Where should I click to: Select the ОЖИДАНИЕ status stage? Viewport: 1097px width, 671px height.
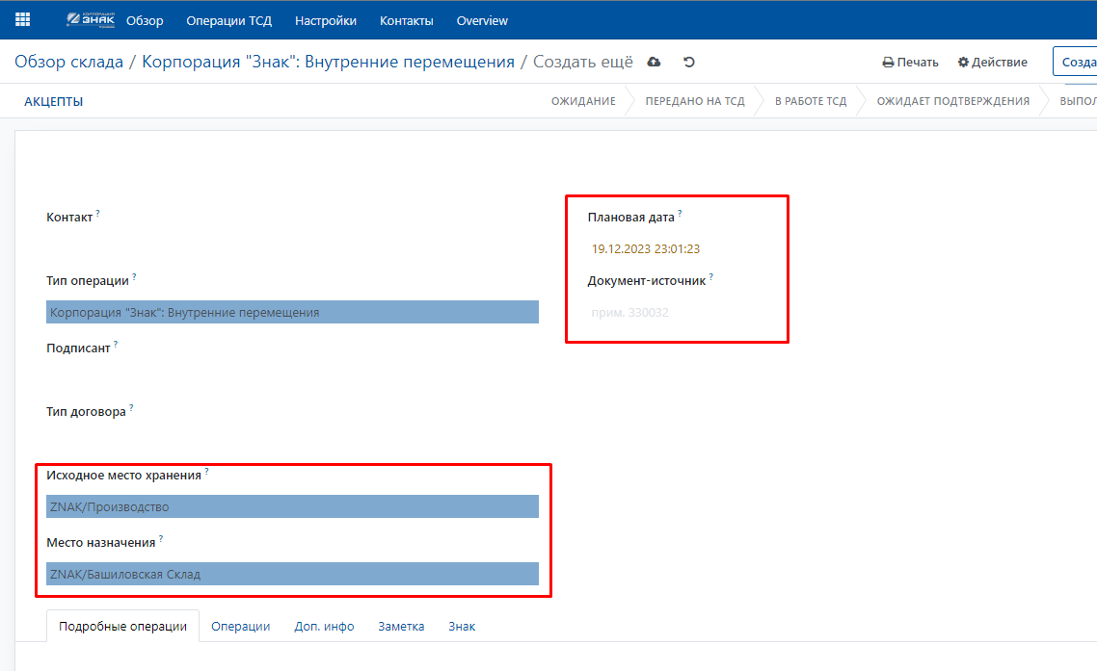coord(583,101)
